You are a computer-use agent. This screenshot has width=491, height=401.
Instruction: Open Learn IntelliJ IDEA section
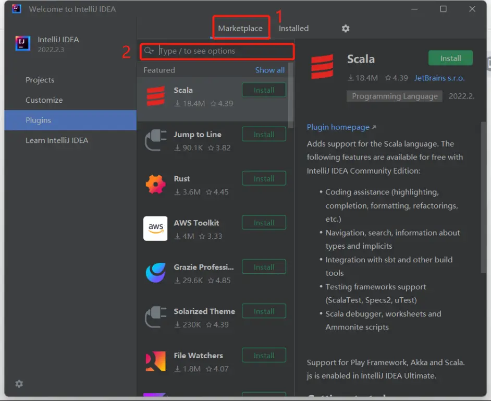70,140
